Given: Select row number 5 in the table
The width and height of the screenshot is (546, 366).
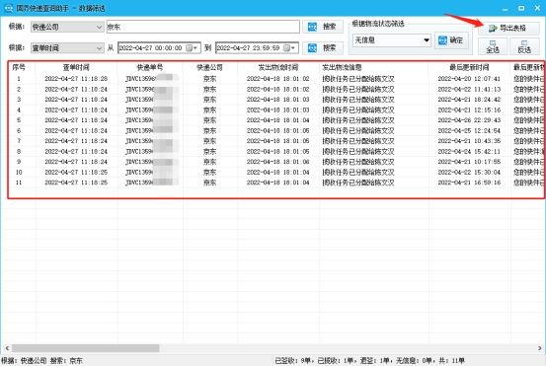Looking at the screenshot, I should (x=19, y=120).
